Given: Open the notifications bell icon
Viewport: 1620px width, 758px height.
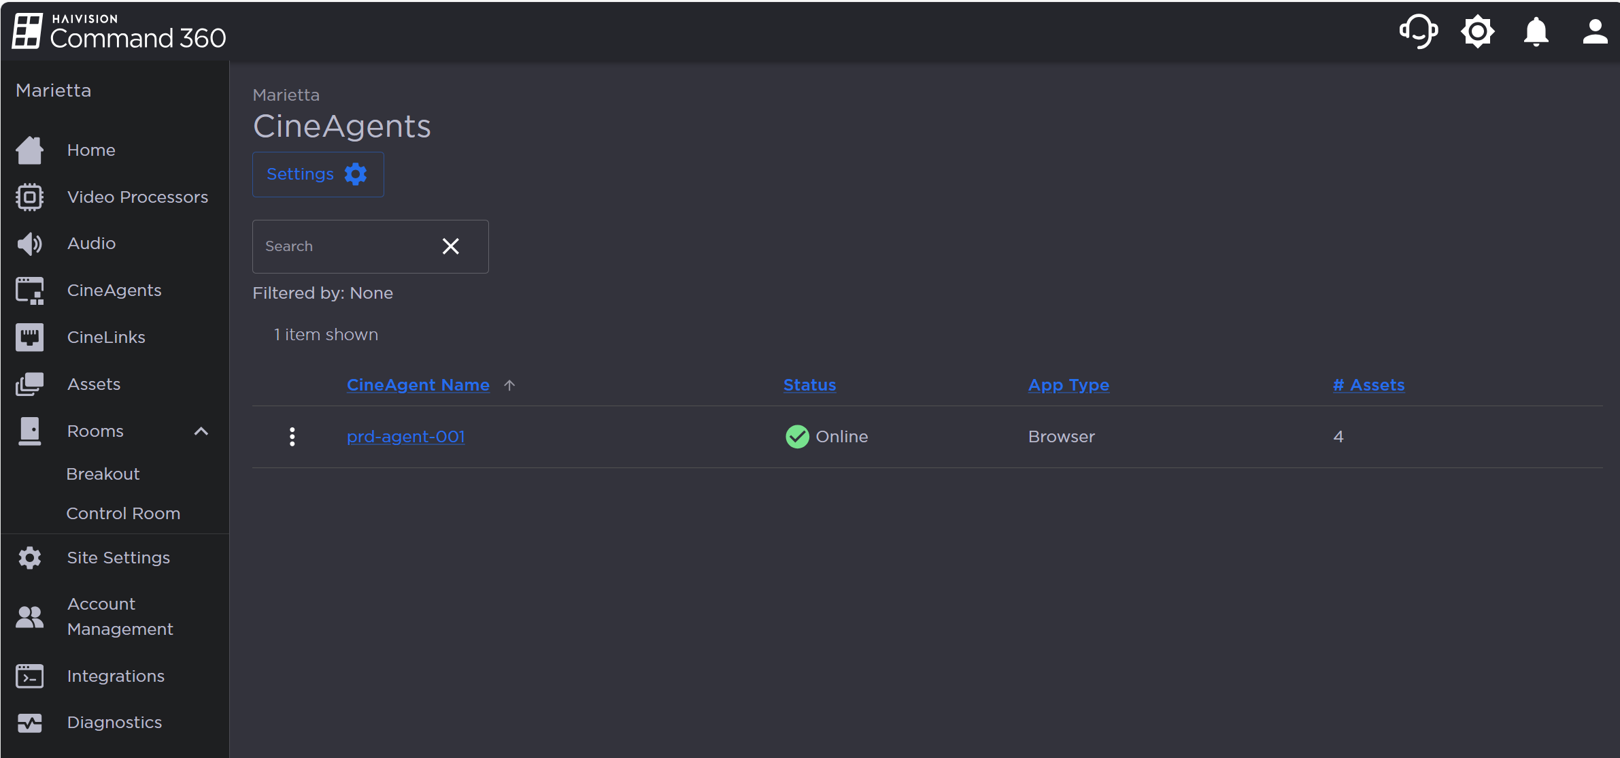Looking at the screenshot, I should (x=1536, y=31).
